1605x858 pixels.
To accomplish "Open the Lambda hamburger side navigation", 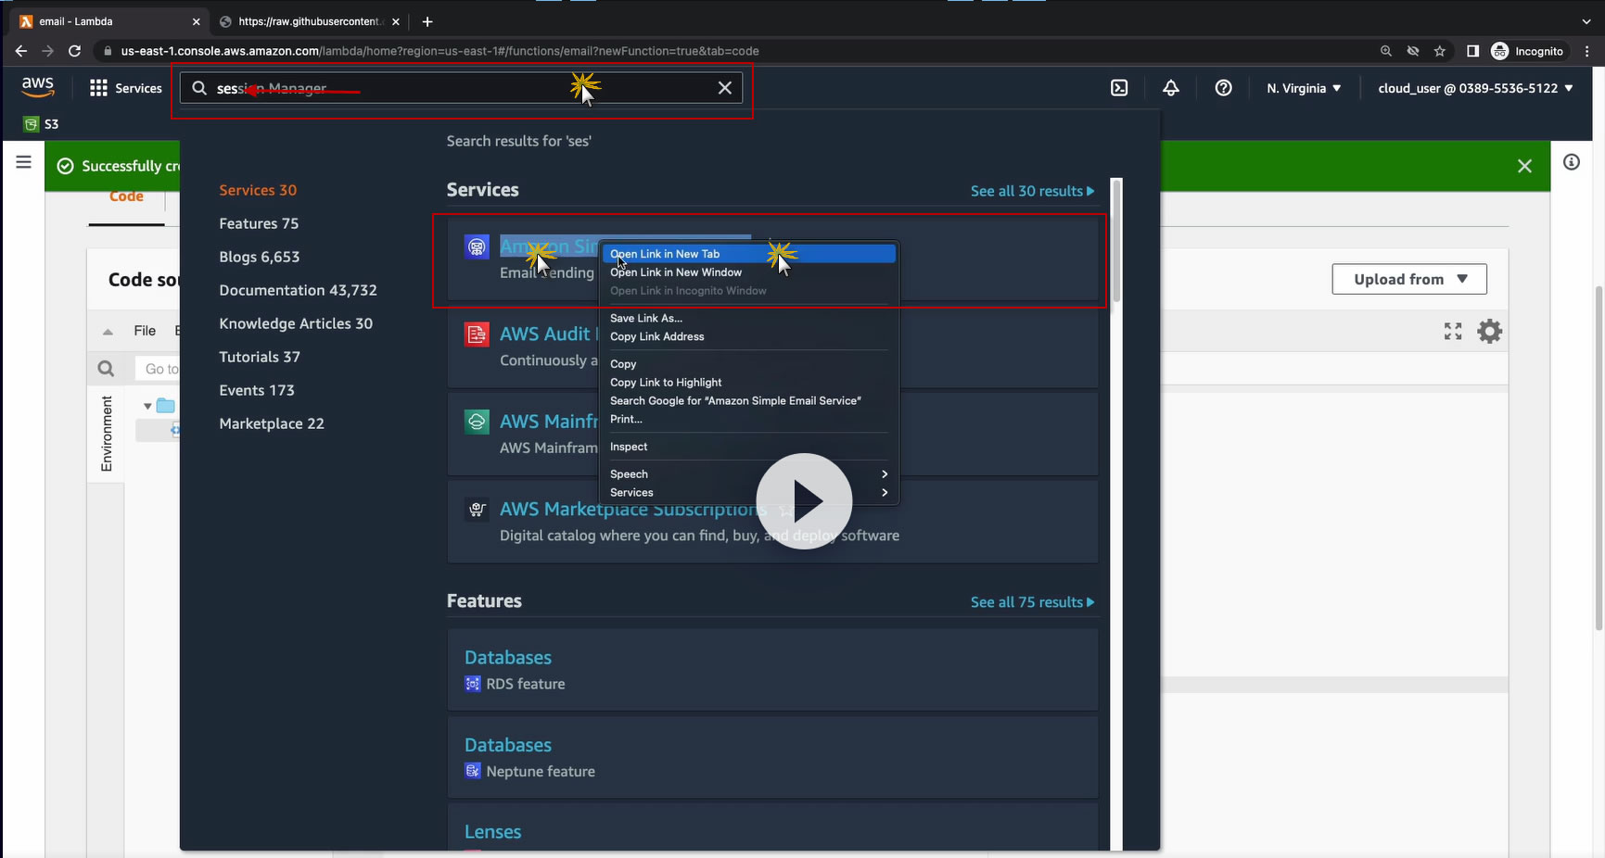I will (24, 163).
